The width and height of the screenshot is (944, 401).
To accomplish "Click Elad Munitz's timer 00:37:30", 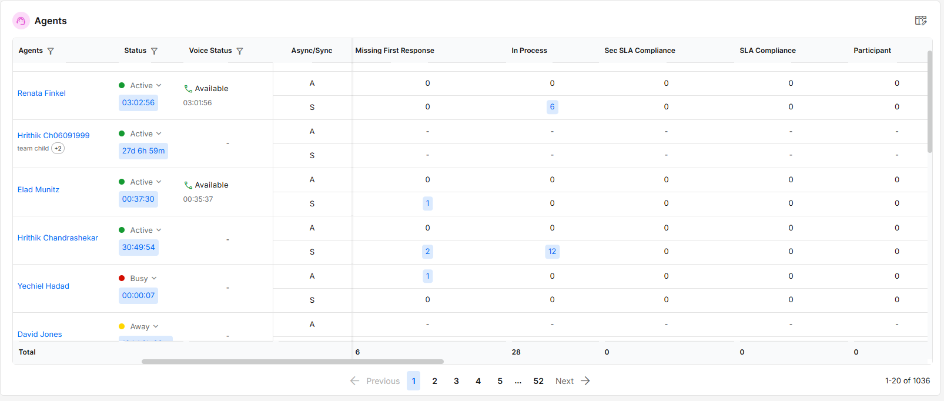I will click(138, 199).
